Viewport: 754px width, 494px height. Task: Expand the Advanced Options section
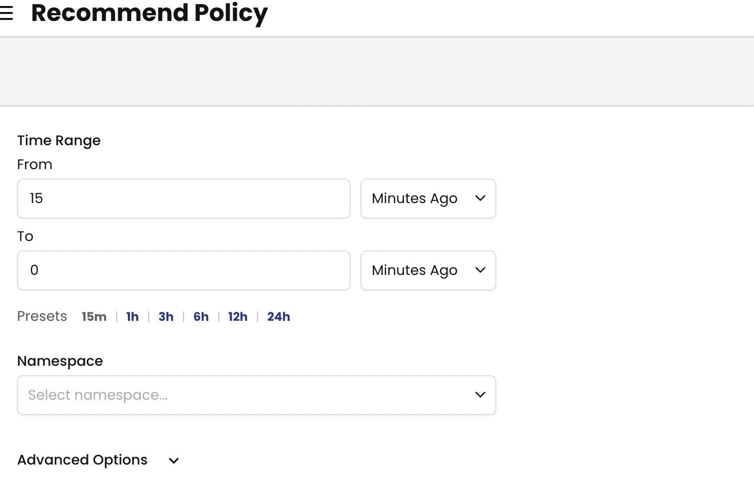pos(82,460)
